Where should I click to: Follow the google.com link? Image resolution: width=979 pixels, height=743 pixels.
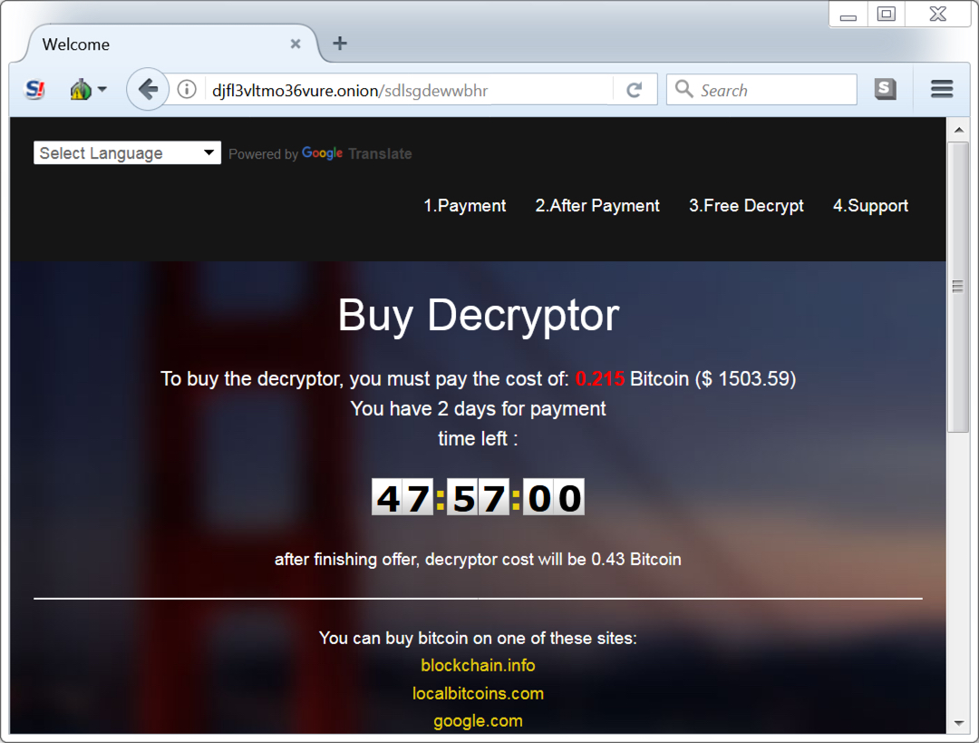click(x=478, y=721)
